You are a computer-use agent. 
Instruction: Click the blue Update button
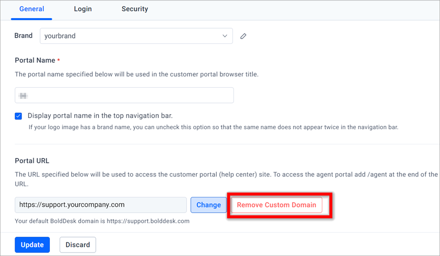pos(32,245)
